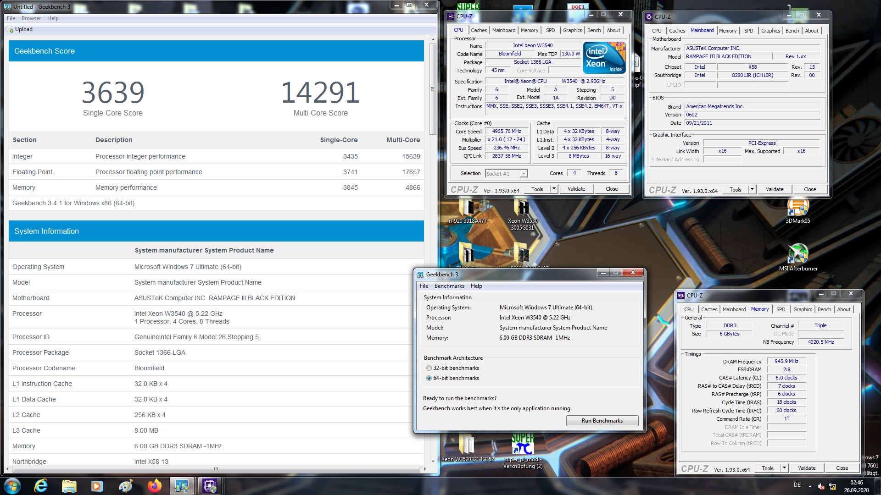Viewport: 881px width, 495px height.
Task: Click Tools button in CPU-Z Memory window
Action: point(768,468)
